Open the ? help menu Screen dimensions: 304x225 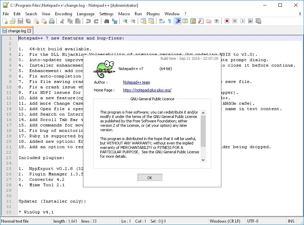coord(185,14)
